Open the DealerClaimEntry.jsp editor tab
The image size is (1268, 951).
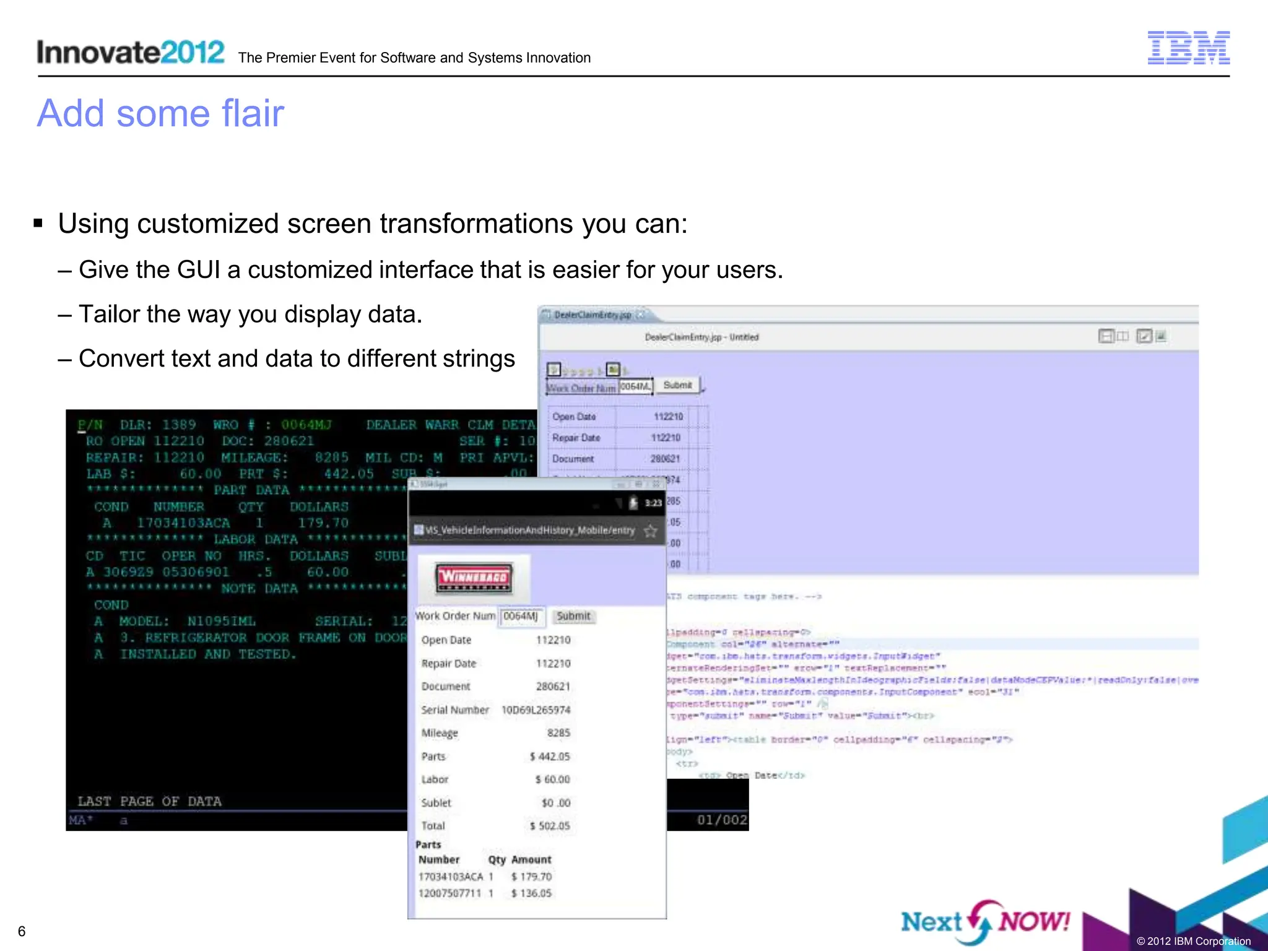coord(592,315)
